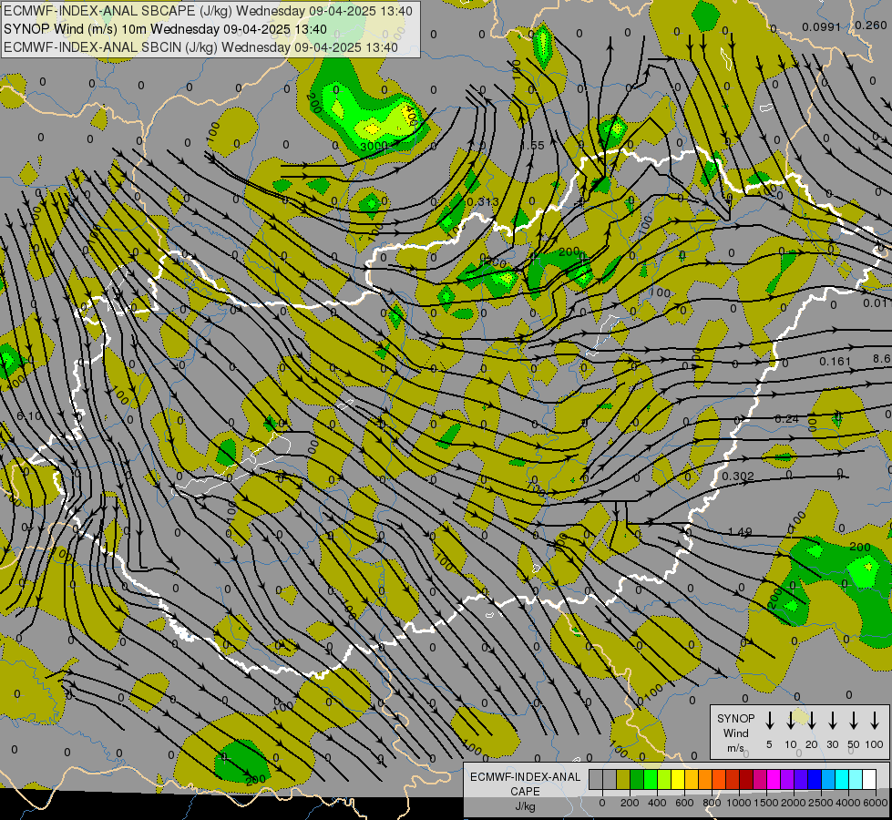The width and height of the screenshot is (892, 820).
Task: Click the '1.49' value on the map
Action: [740, 532]
